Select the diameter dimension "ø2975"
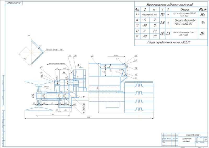 [116, 55]
